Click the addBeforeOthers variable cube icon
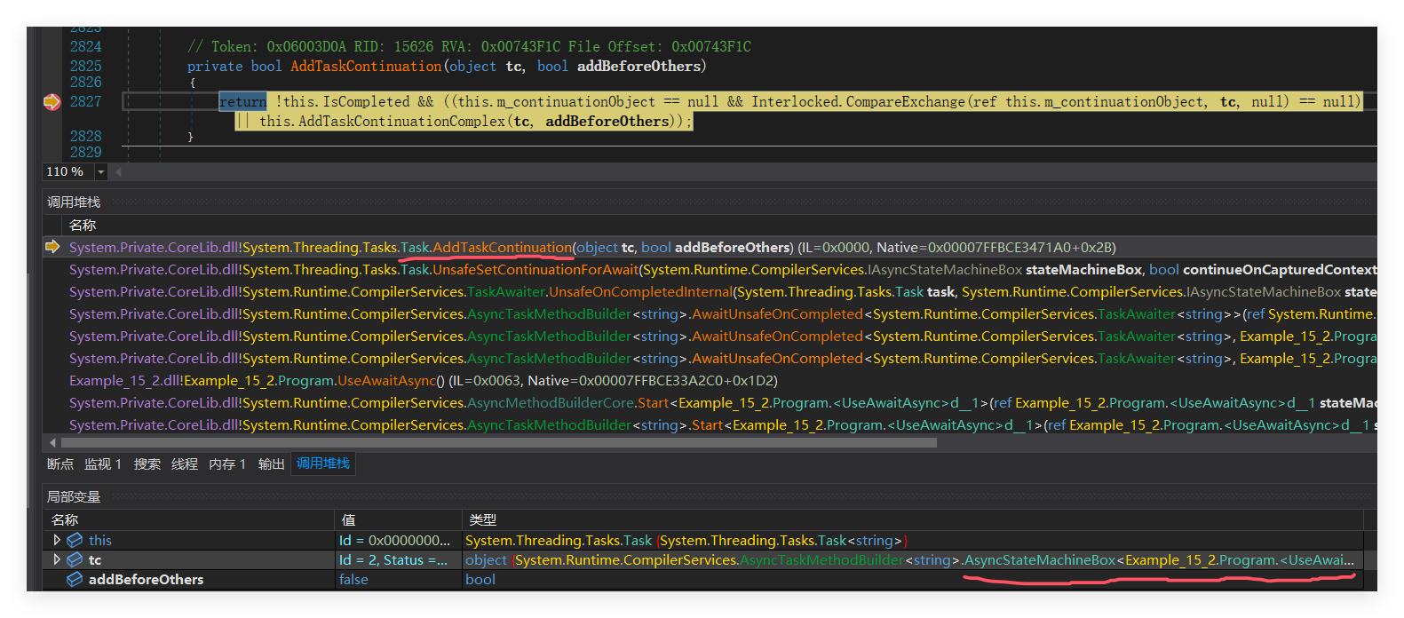Viewport: 1404px width, 618px height. (75, 579)
